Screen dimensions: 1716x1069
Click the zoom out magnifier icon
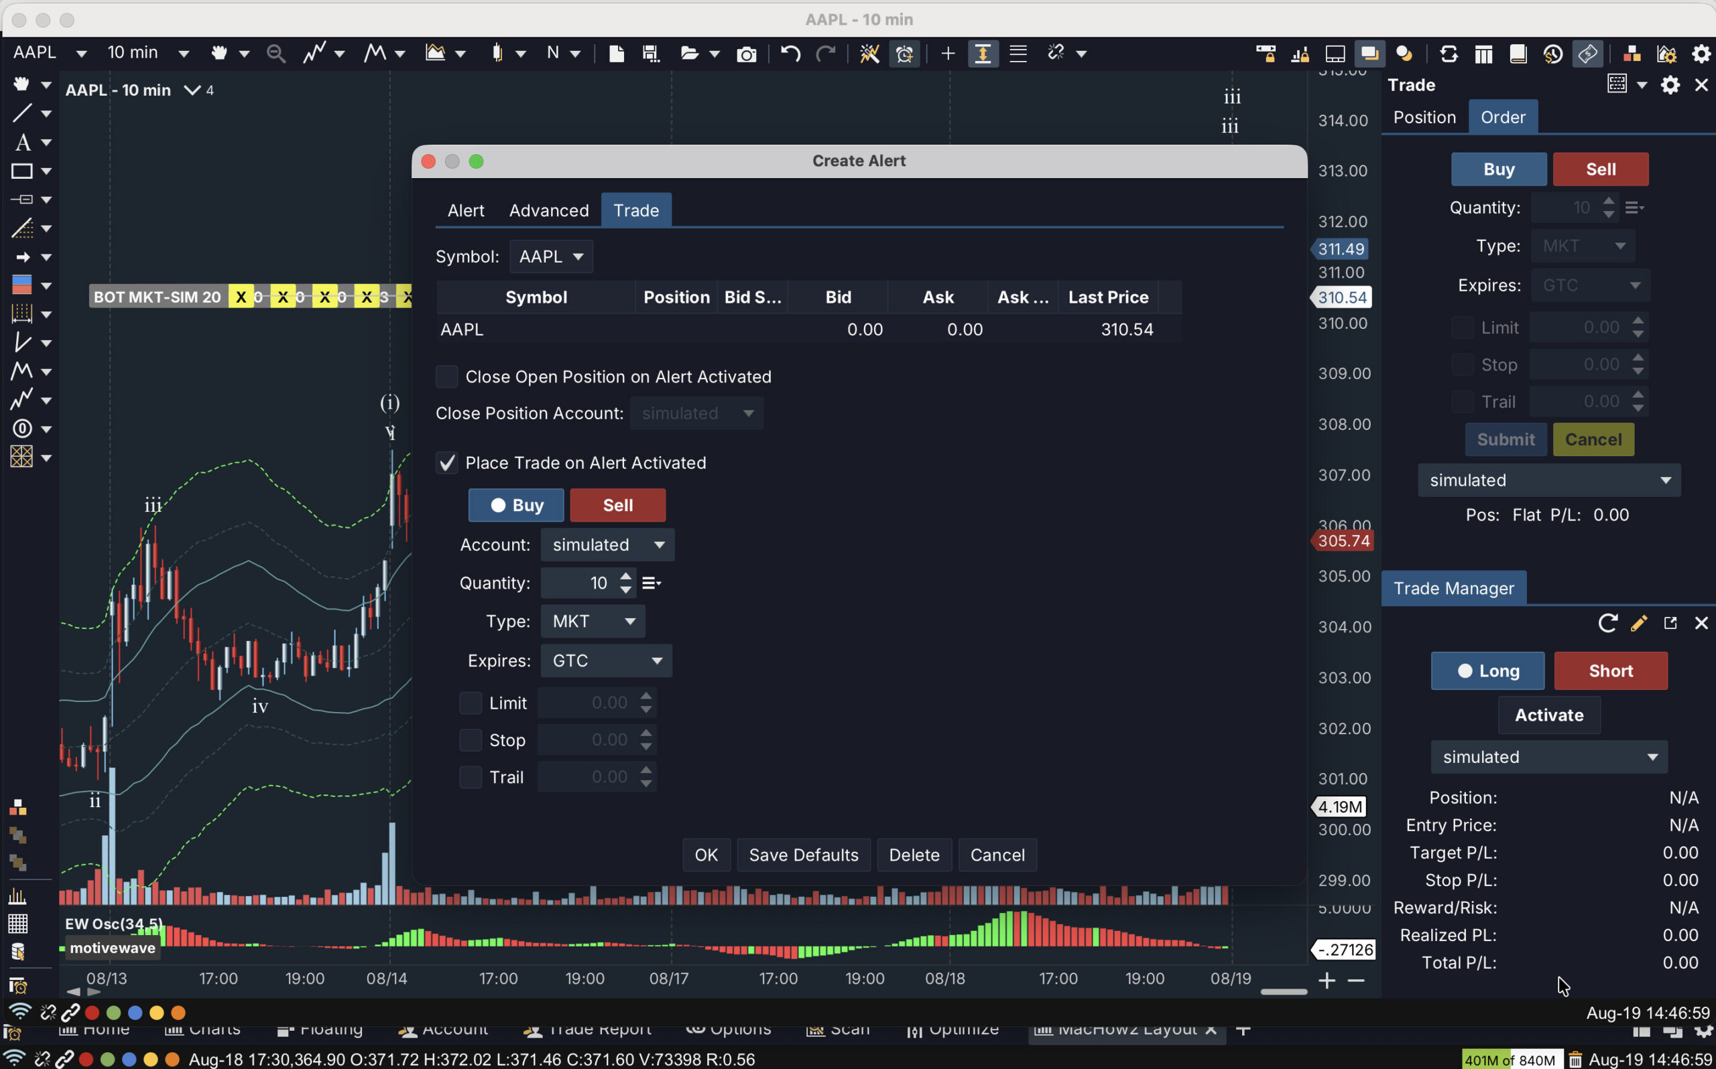275,54
